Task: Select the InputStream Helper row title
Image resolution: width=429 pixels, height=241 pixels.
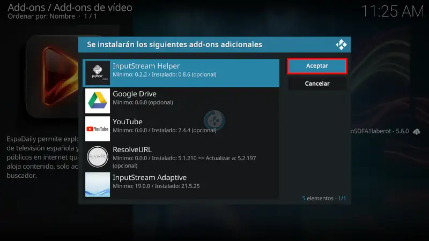Action: [x=146, y=66]
